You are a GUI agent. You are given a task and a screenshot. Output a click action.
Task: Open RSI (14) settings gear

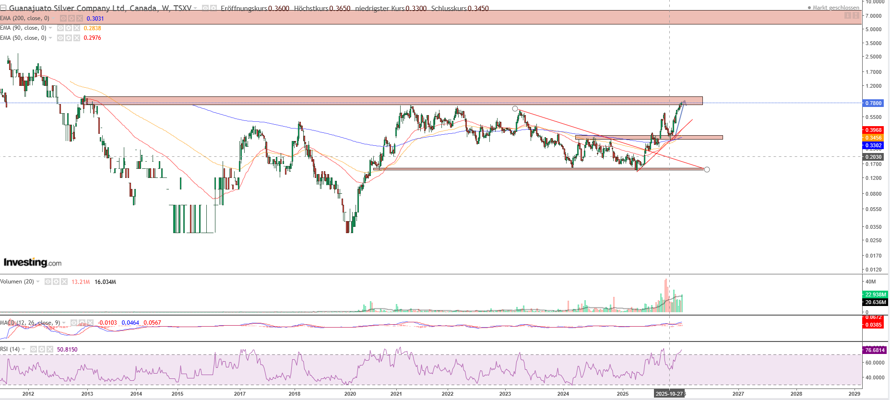pos(42,350)
